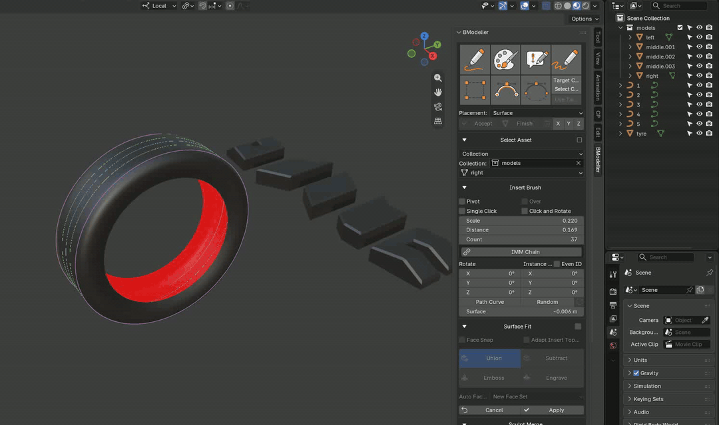The height and width of the screenshot is (425, 719).
Task: Open the Options dropdown in viewport header
Action: [585, 19]
